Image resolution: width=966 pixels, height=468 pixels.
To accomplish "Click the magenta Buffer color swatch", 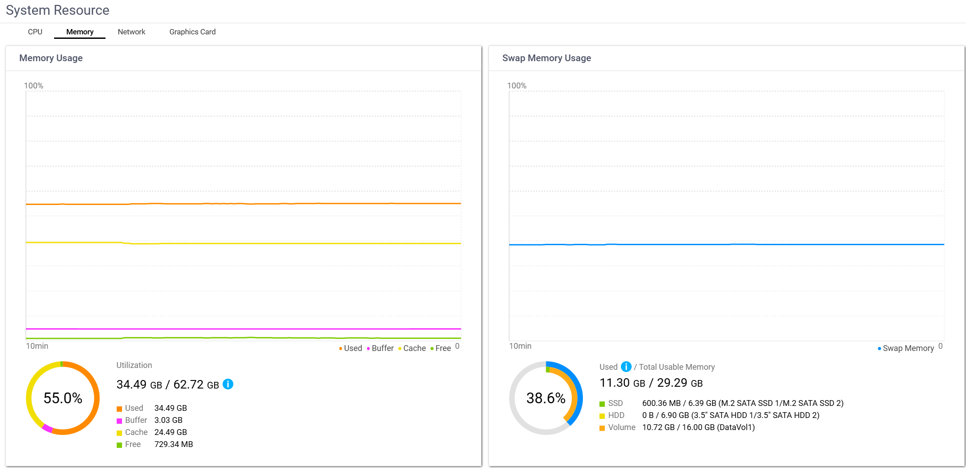I will (x=119, y=421).
